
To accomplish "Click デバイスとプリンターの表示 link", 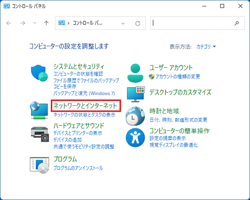I will click(x=78, y=133).
